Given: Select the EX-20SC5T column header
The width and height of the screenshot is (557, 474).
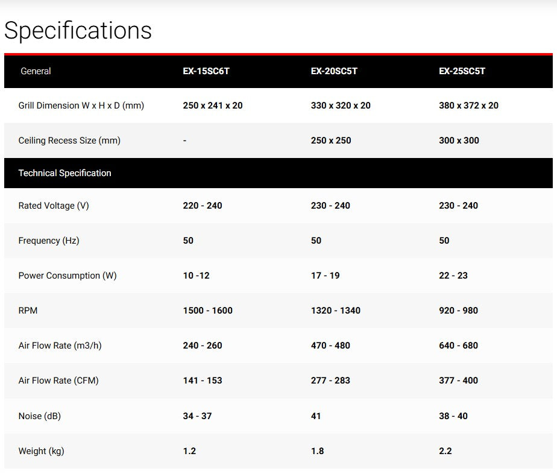Looking at the screenshot, I should pos(334,71).
